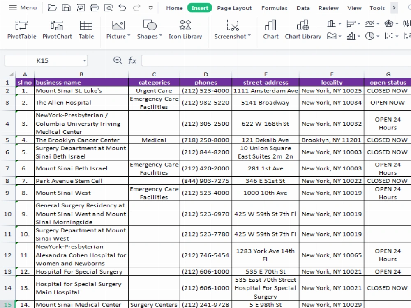
Task: Switch to the Review tab
Action: 328,8
